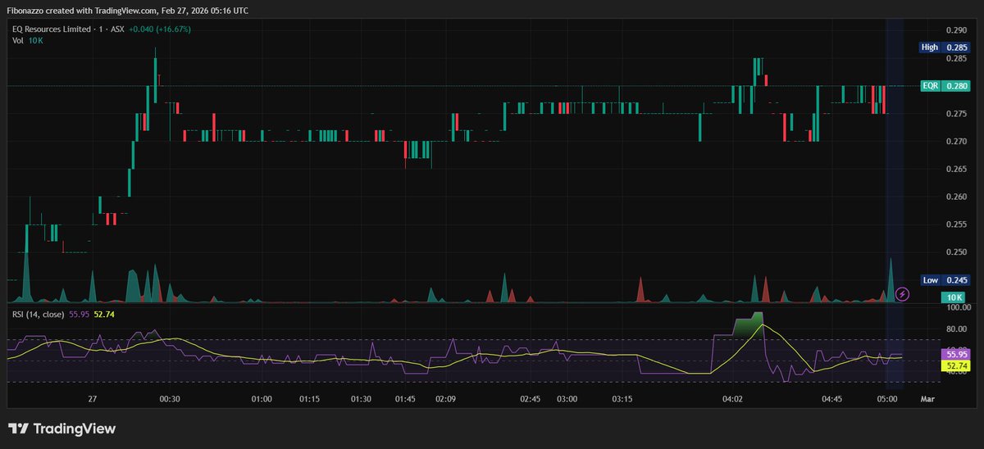Image resolution: width=984 pixels, height=449 pixels.
Task: Click the 02:45 time axis label
Action: (530, 399)
